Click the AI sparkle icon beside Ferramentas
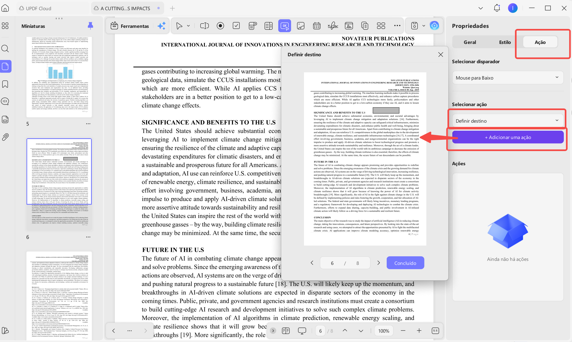 161,26
